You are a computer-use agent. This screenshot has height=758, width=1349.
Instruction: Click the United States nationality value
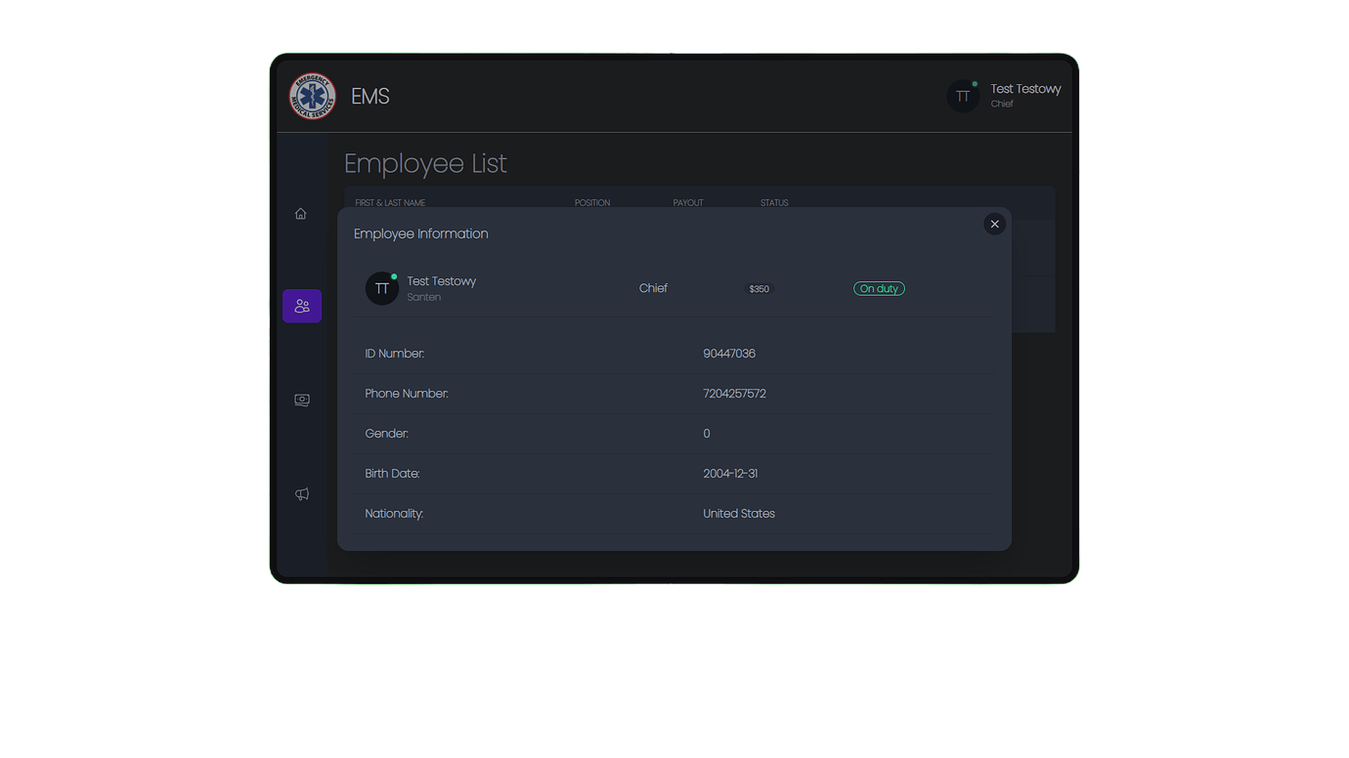(x=738, y=513)
